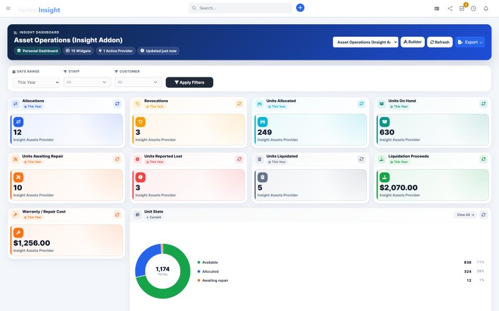499x311 pixels.
Task: Click the Revocations header undo icon
Action: coord(137,104)
